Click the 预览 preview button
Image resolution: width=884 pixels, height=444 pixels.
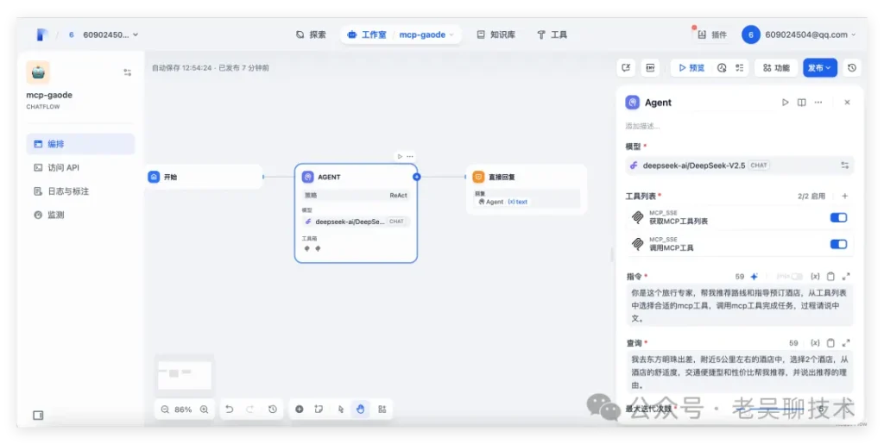(690, 68)
